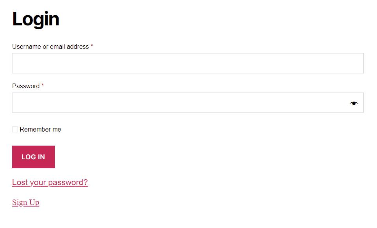Select the text box below Username label
This screenshot has height=228, width=377.
coord(188,63)
